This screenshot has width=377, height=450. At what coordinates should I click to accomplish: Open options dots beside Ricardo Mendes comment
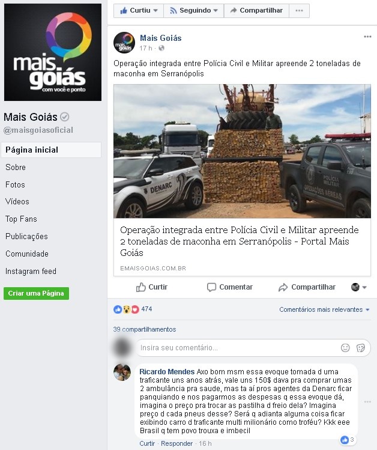coord(367,402)
